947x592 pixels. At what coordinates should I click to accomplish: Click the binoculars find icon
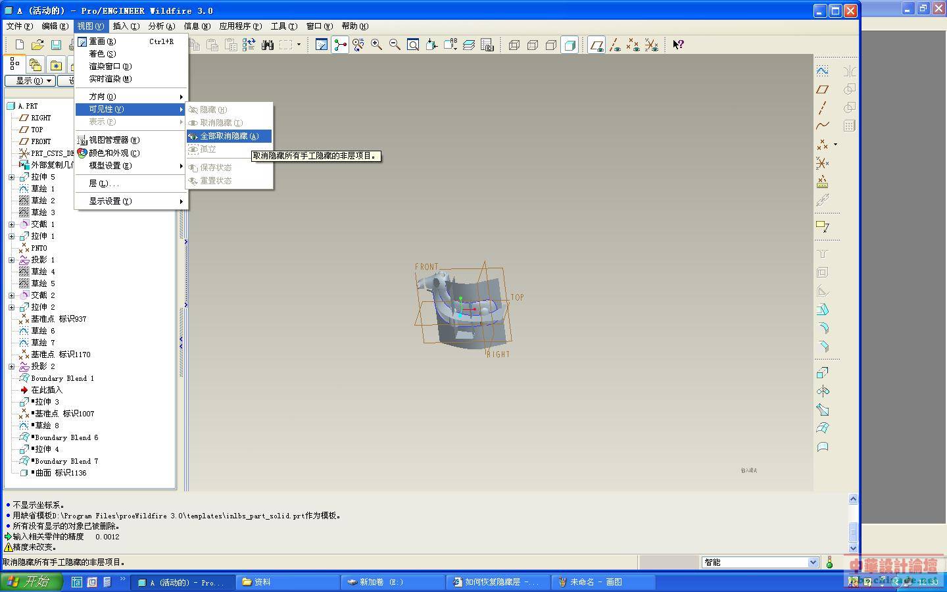[x=267, y=45]
